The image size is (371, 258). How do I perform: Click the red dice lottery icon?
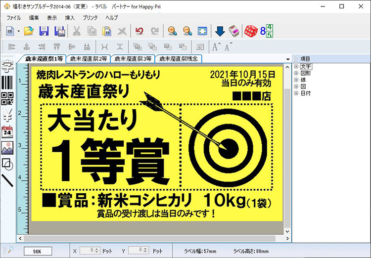click(x=251, y=31)
